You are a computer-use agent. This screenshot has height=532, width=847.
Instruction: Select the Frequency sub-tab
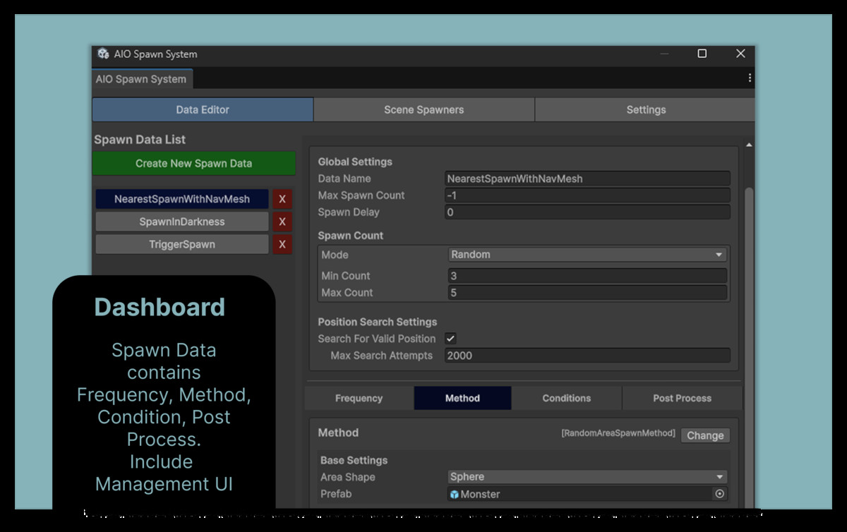pos(359,398)
